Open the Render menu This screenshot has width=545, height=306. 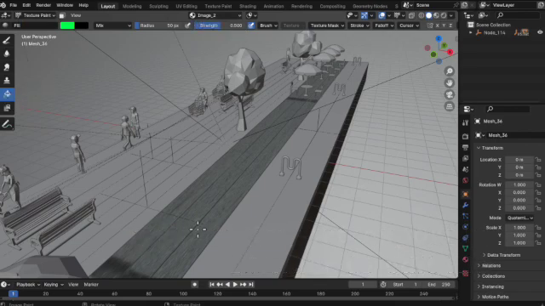(43, 5)
